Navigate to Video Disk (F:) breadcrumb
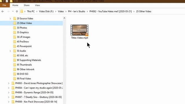 46,12
